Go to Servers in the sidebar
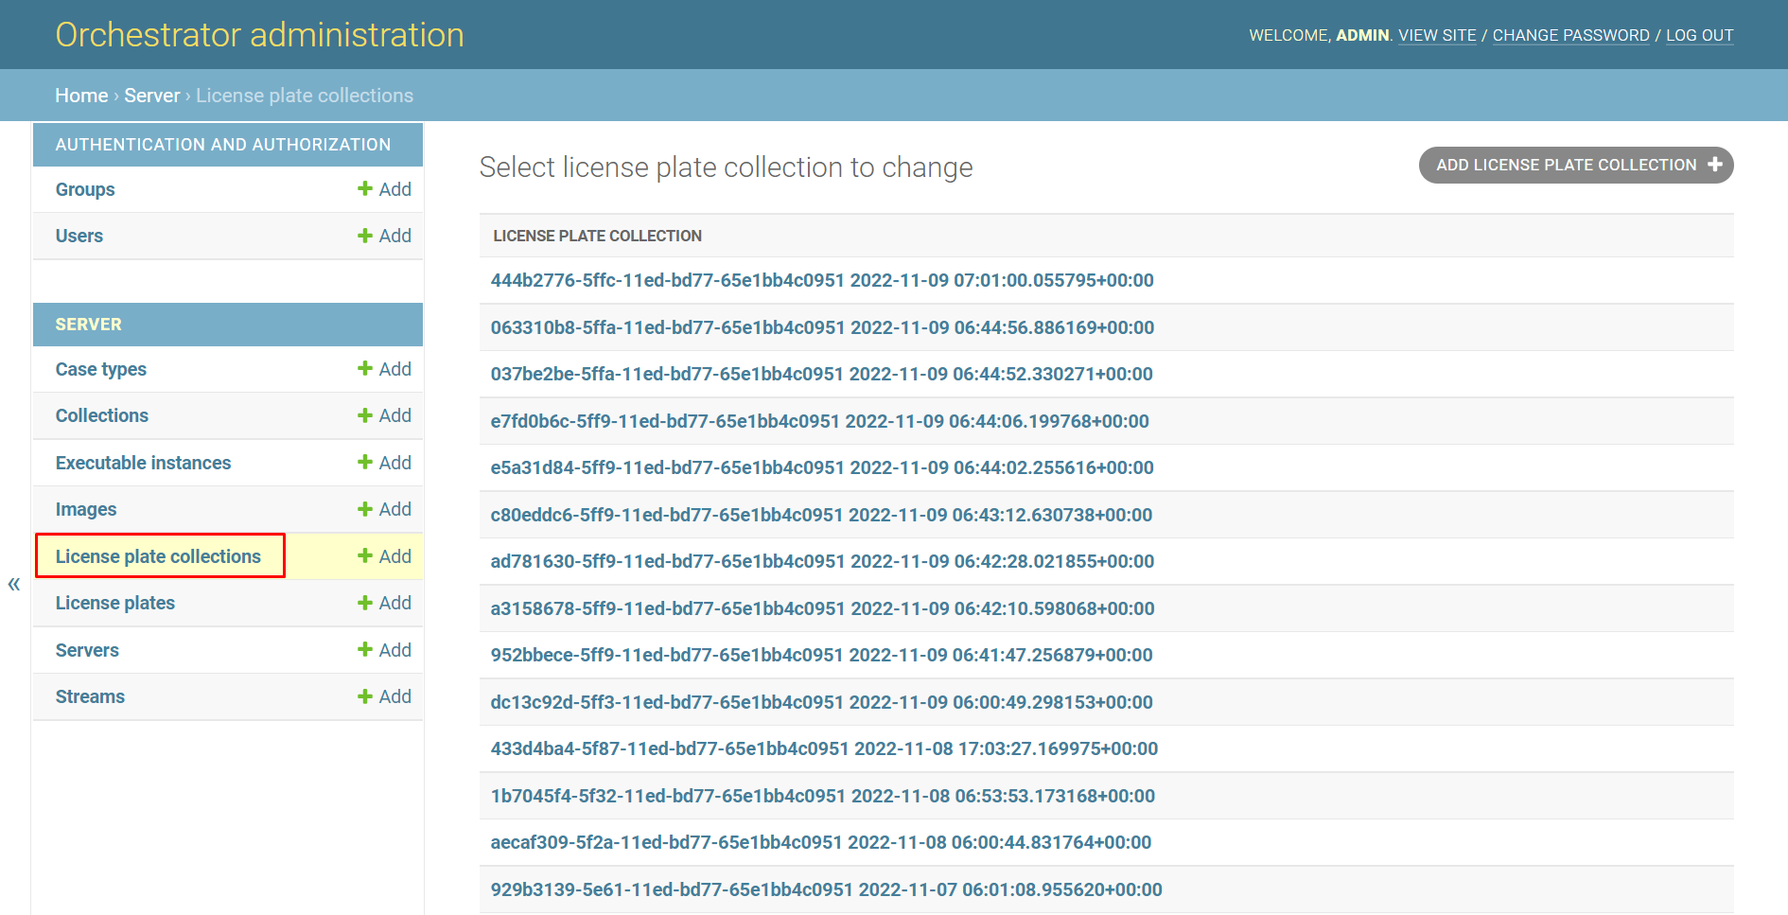The width and height of the screenshot is (1788, 915). click(x=87, y=650)
